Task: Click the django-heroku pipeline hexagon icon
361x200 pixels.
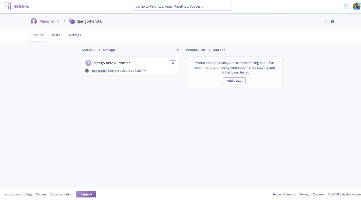Action: (x=72, y=21)
